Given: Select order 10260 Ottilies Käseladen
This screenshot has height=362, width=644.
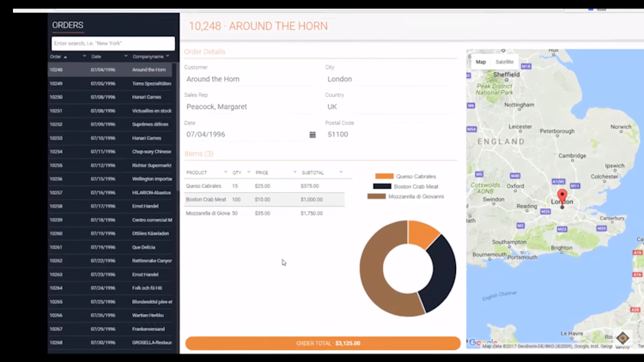Looking at the screenshot, I should coord(111,233).
